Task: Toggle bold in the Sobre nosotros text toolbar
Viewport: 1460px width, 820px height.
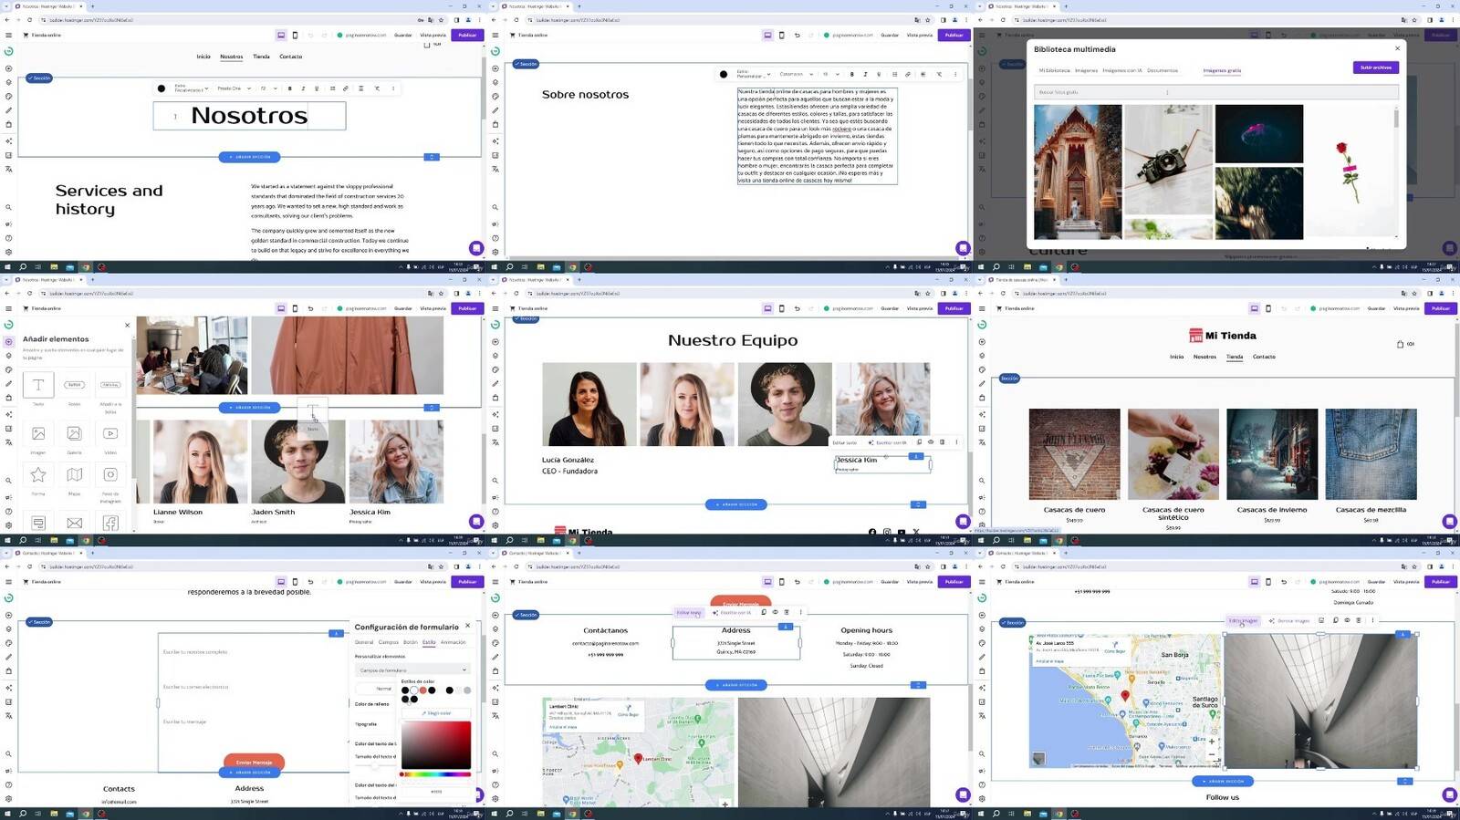Action: pyautogui.click(x=852, y=74)
